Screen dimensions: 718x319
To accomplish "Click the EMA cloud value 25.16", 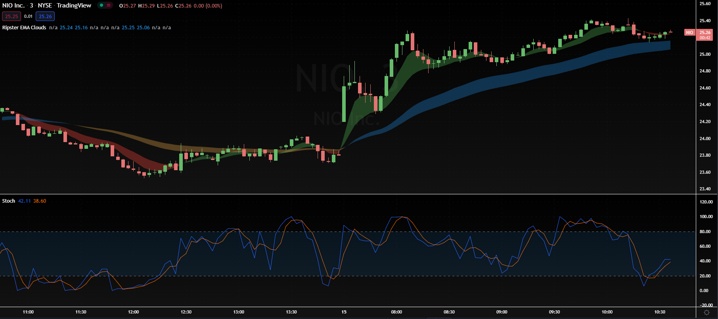I will [x=81, y=28].
